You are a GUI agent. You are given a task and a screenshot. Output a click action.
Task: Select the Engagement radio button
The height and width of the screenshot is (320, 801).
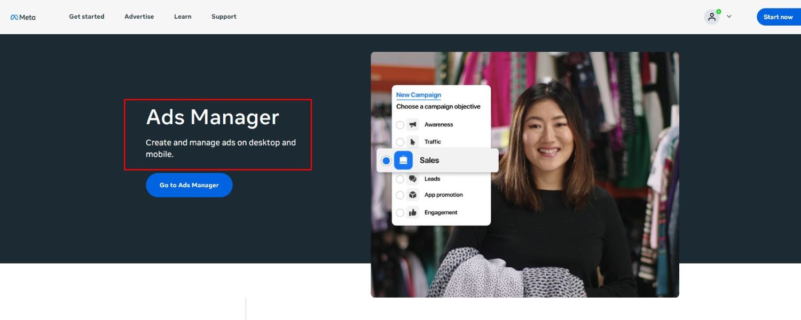click(x=400, y=213)
